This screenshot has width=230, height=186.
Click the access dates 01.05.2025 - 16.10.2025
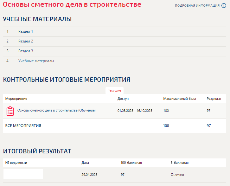coord(135,111)
